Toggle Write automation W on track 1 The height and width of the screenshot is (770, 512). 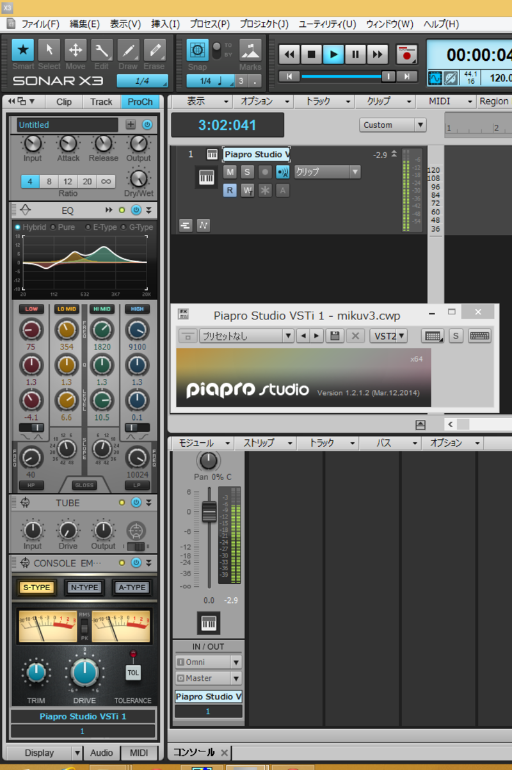(x=247, y=190)
